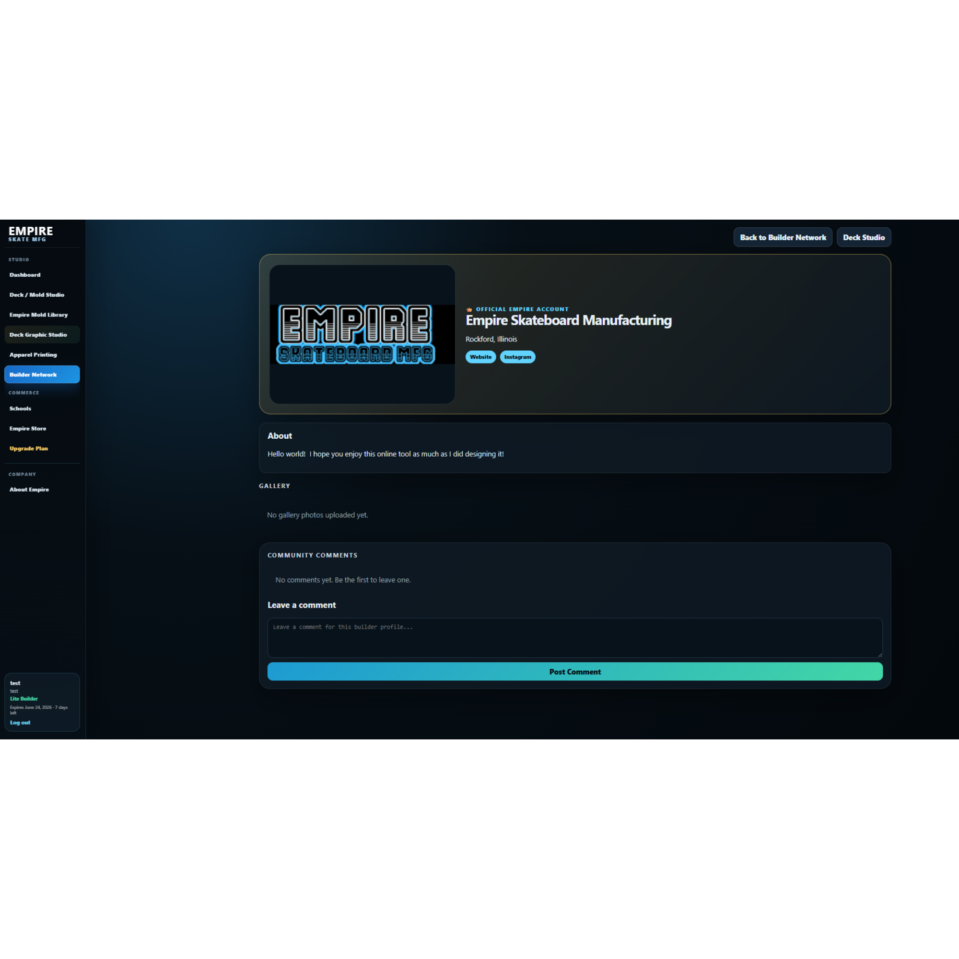Click the Rockford, Illinois location text

tap(491, 339)
